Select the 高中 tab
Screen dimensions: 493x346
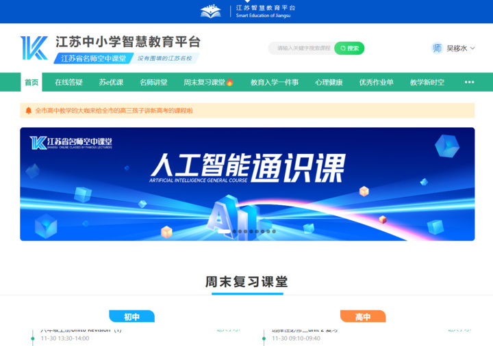tap(363, 317)
